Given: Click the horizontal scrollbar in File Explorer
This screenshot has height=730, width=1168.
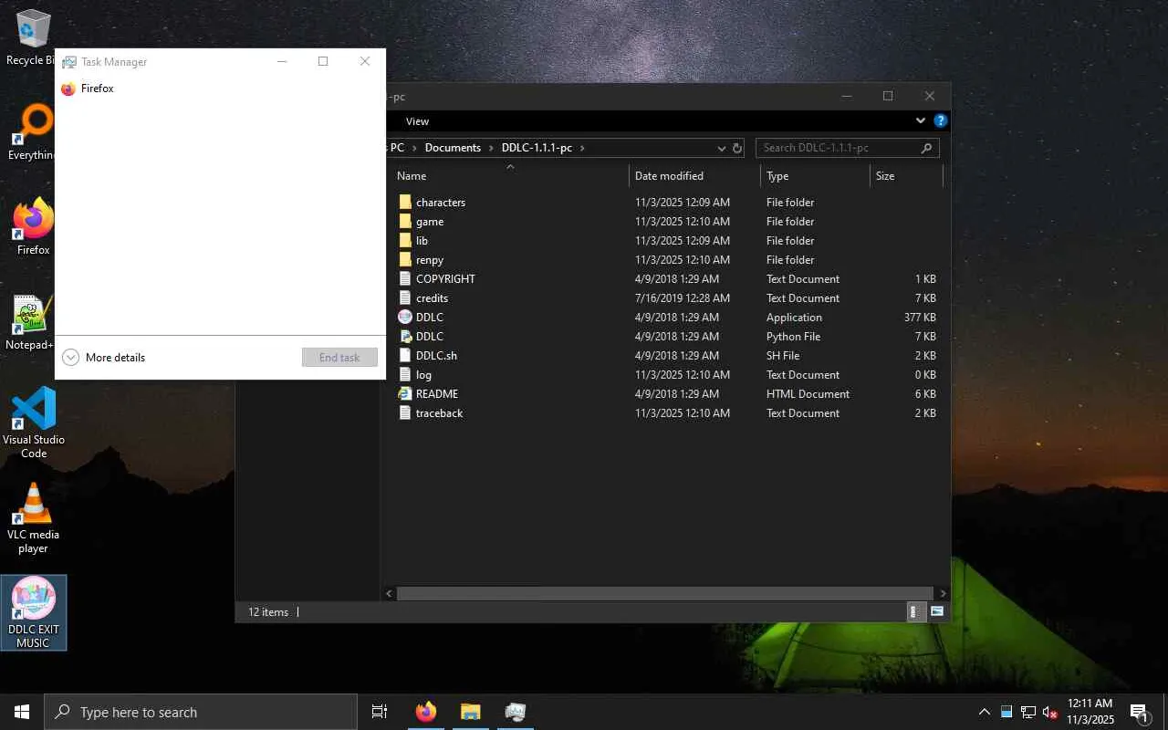Looking at the screenshot, I should [665, 593].
